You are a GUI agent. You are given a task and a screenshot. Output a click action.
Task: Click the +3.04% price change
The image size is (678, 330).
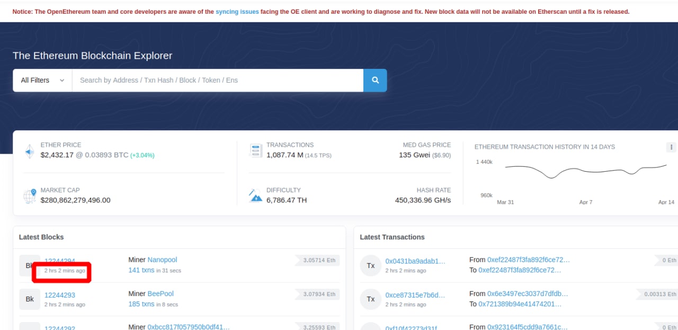(x=142, y=156)
